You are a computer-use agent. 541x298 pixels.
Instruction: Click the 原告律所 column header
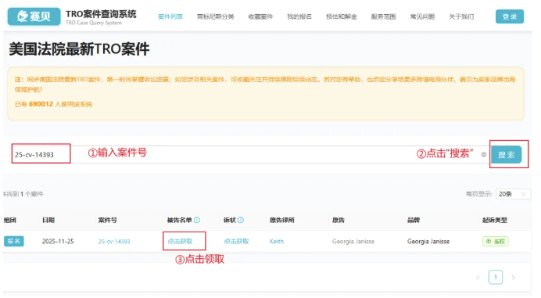point(282,220)
